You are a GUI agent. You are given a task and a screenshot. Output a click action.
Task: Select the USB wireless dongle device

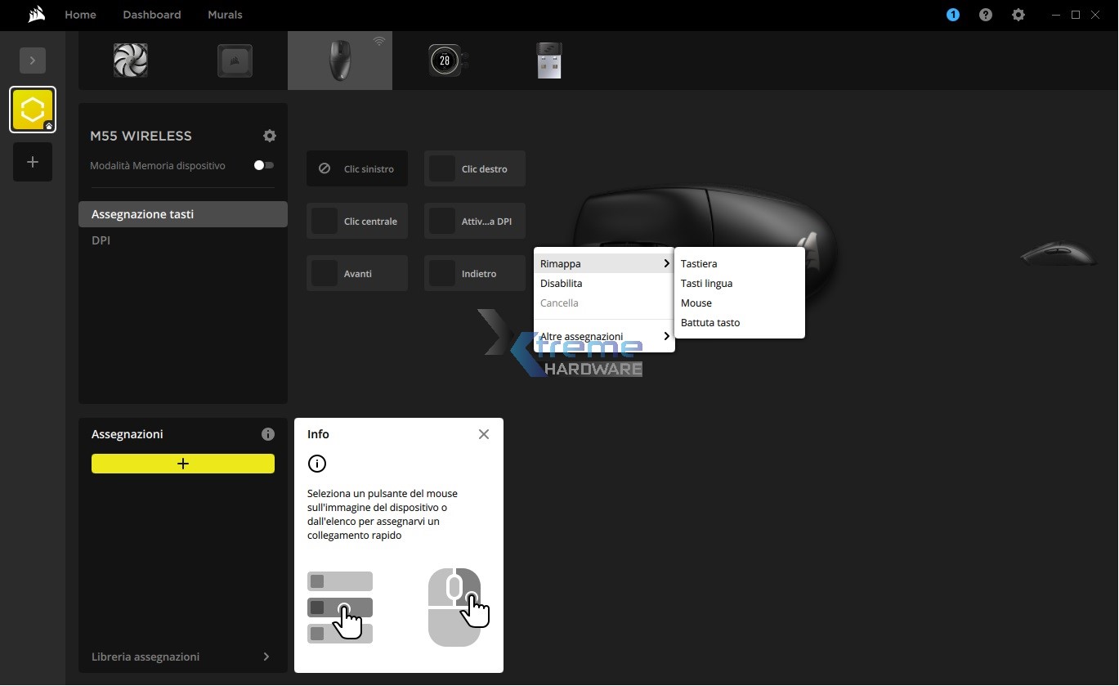pos(549,61)
